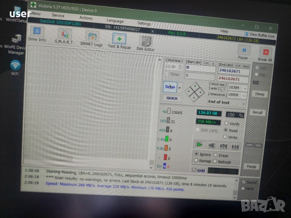Switch to Test & Repair
291x218 pixels.
tap(119, 41)
